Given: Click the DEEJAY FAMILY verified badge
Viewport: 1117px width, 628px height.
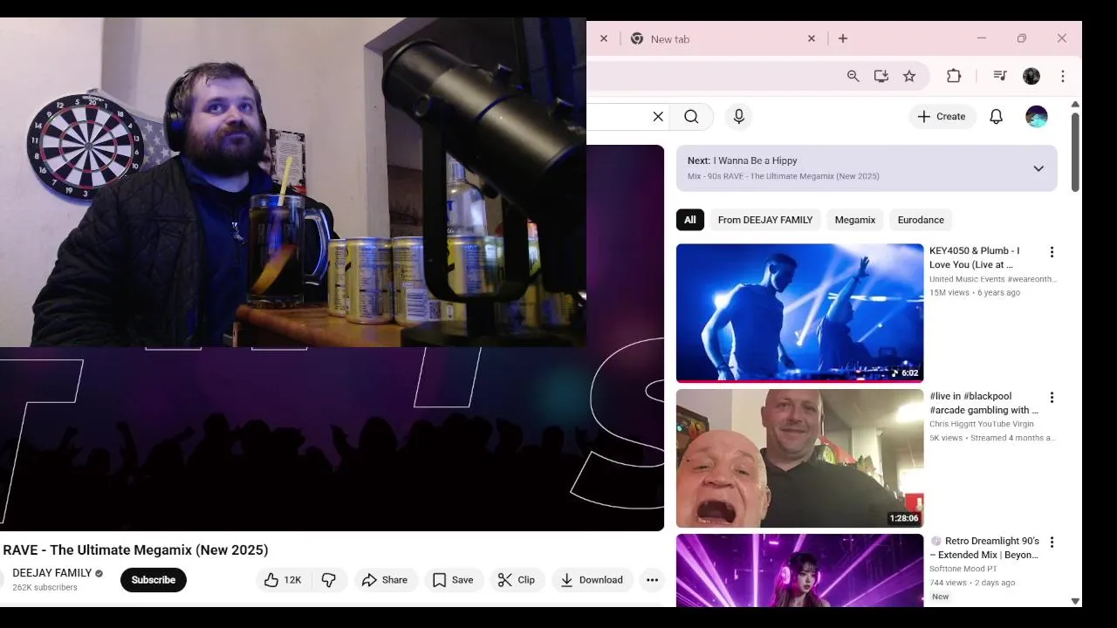Looking at the screenshot, I should (x=99, y=573).
